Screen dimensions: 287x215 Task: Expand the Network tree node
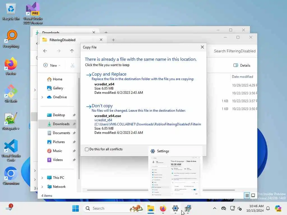42,187
